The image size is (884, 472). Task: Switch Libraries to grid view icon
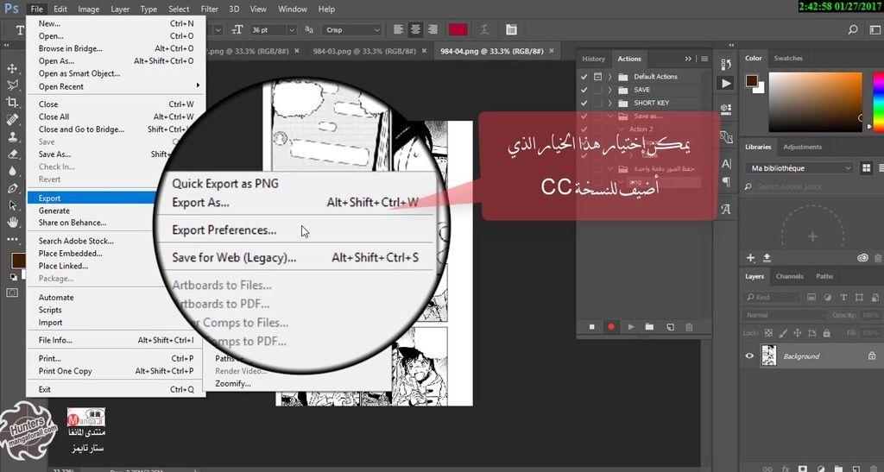pos(867,168)
